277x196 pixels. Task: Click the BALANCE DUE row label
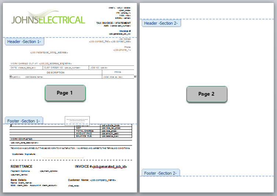tap(84, 136)
